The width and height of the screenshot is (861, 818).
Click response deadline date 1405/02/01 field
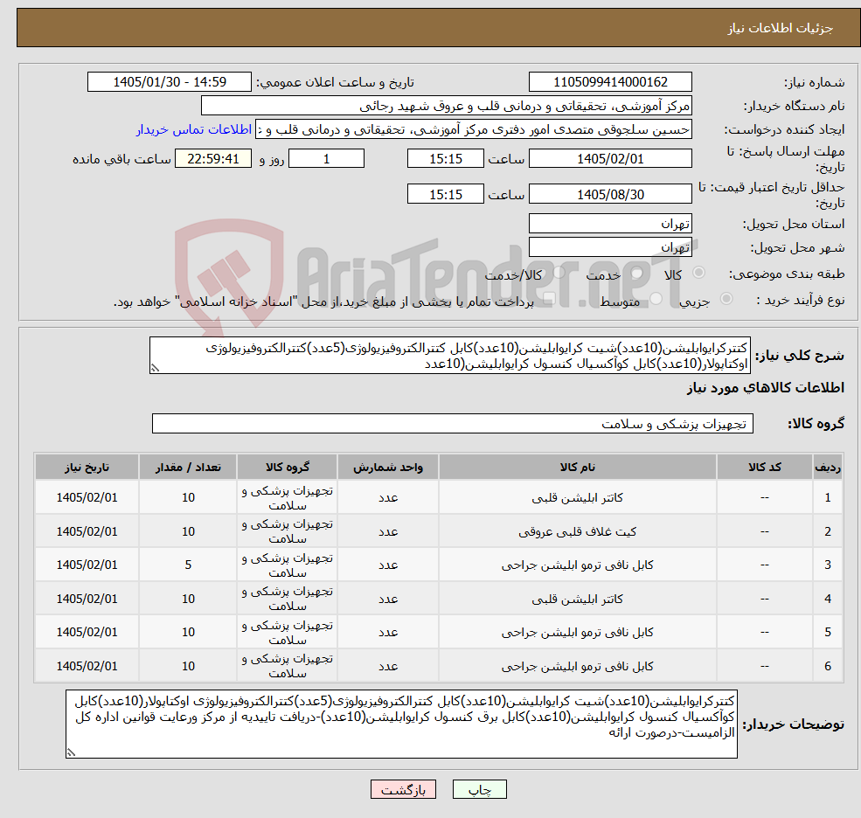point(610,159)
